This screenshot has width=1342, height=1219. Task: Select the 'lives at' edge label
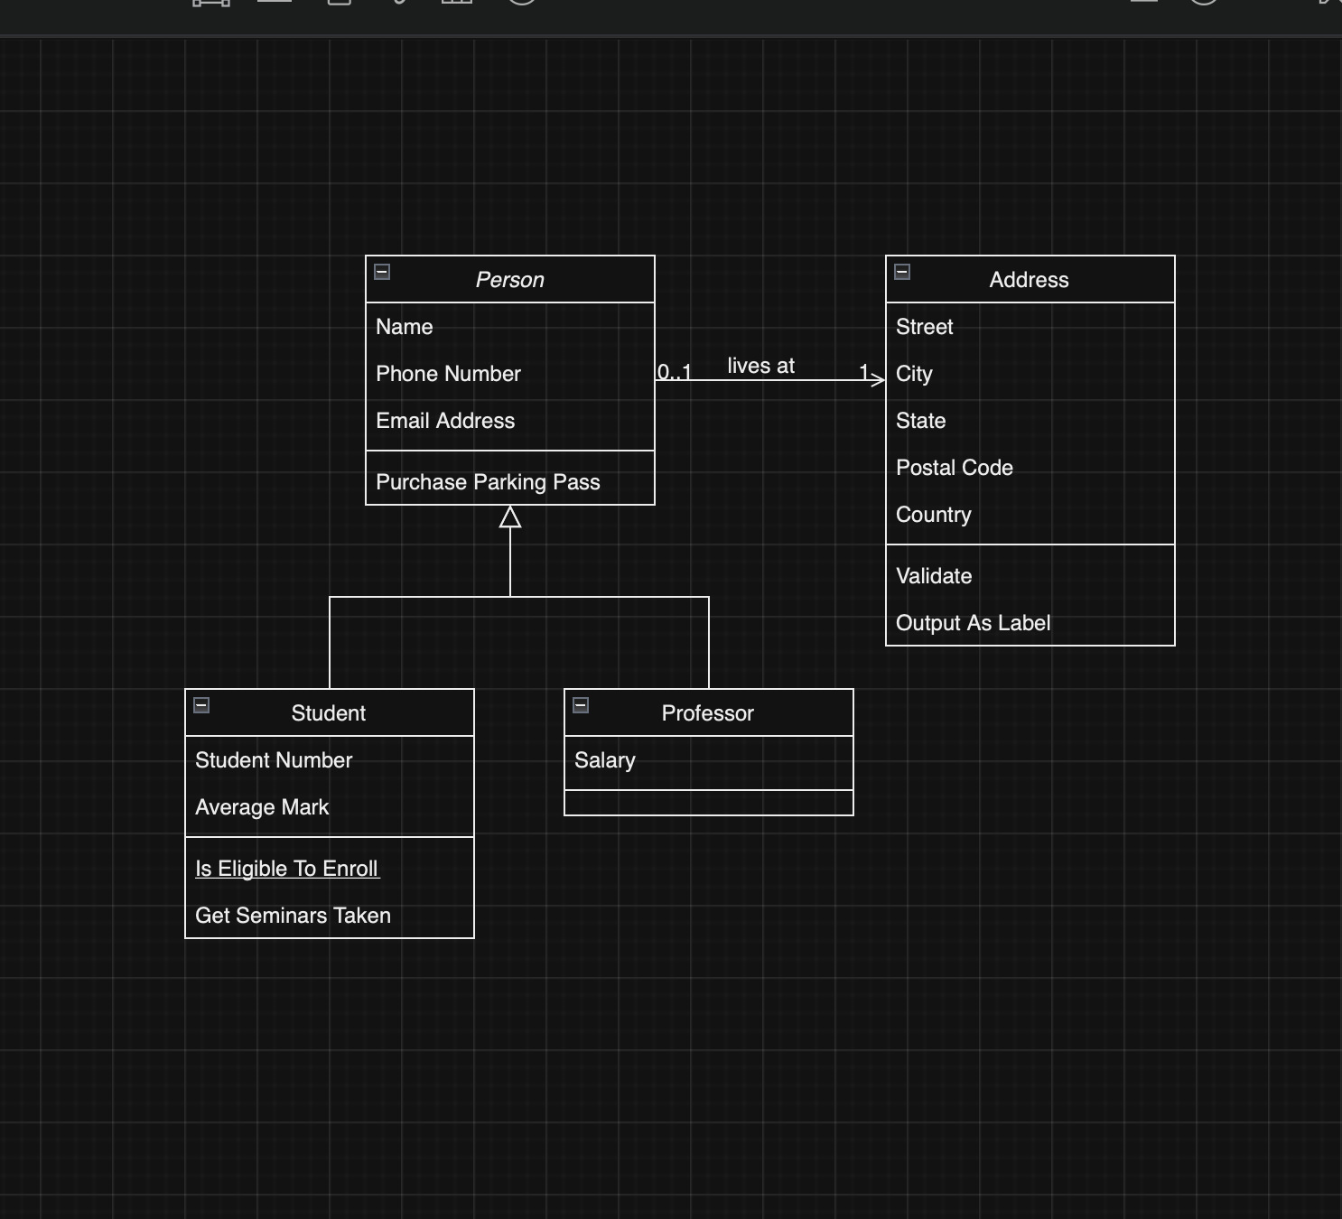761,366
